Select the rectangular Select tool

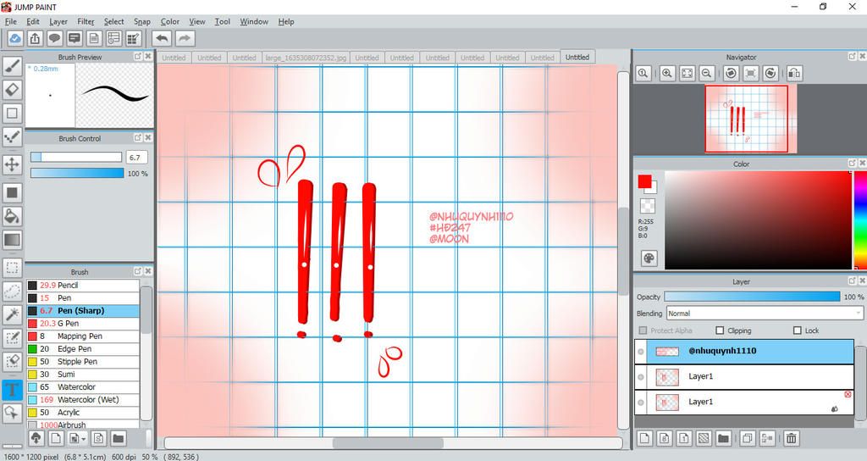pos(12,268)
